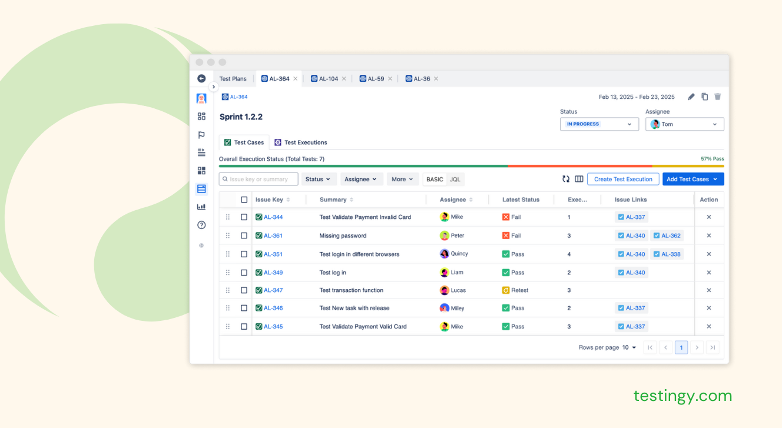
Task: Open the AL-351 issue link
Action: click(273, 254)
